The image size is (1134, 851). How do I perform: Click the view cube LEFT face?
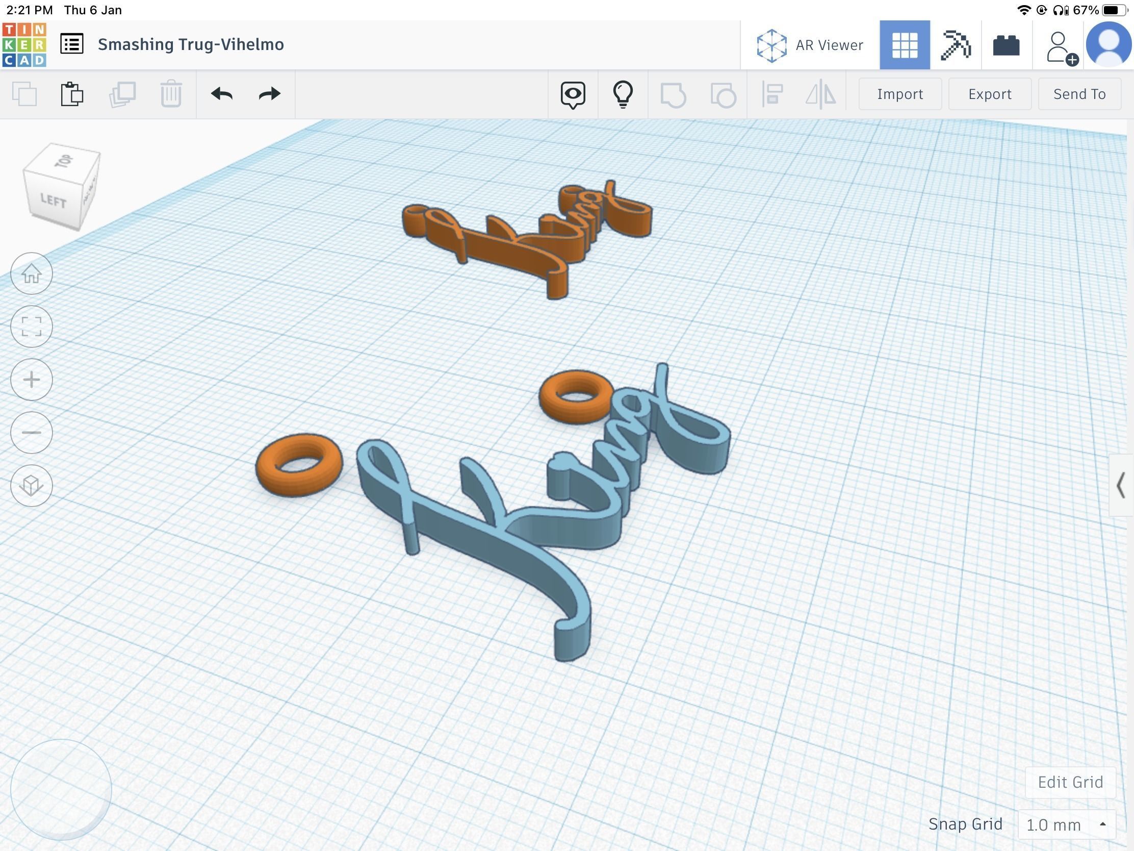[53, 201]
